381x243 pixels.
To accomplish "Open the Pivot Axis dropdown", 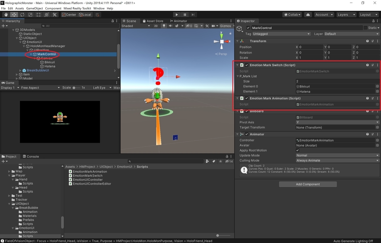I will [x=338, y=122].
